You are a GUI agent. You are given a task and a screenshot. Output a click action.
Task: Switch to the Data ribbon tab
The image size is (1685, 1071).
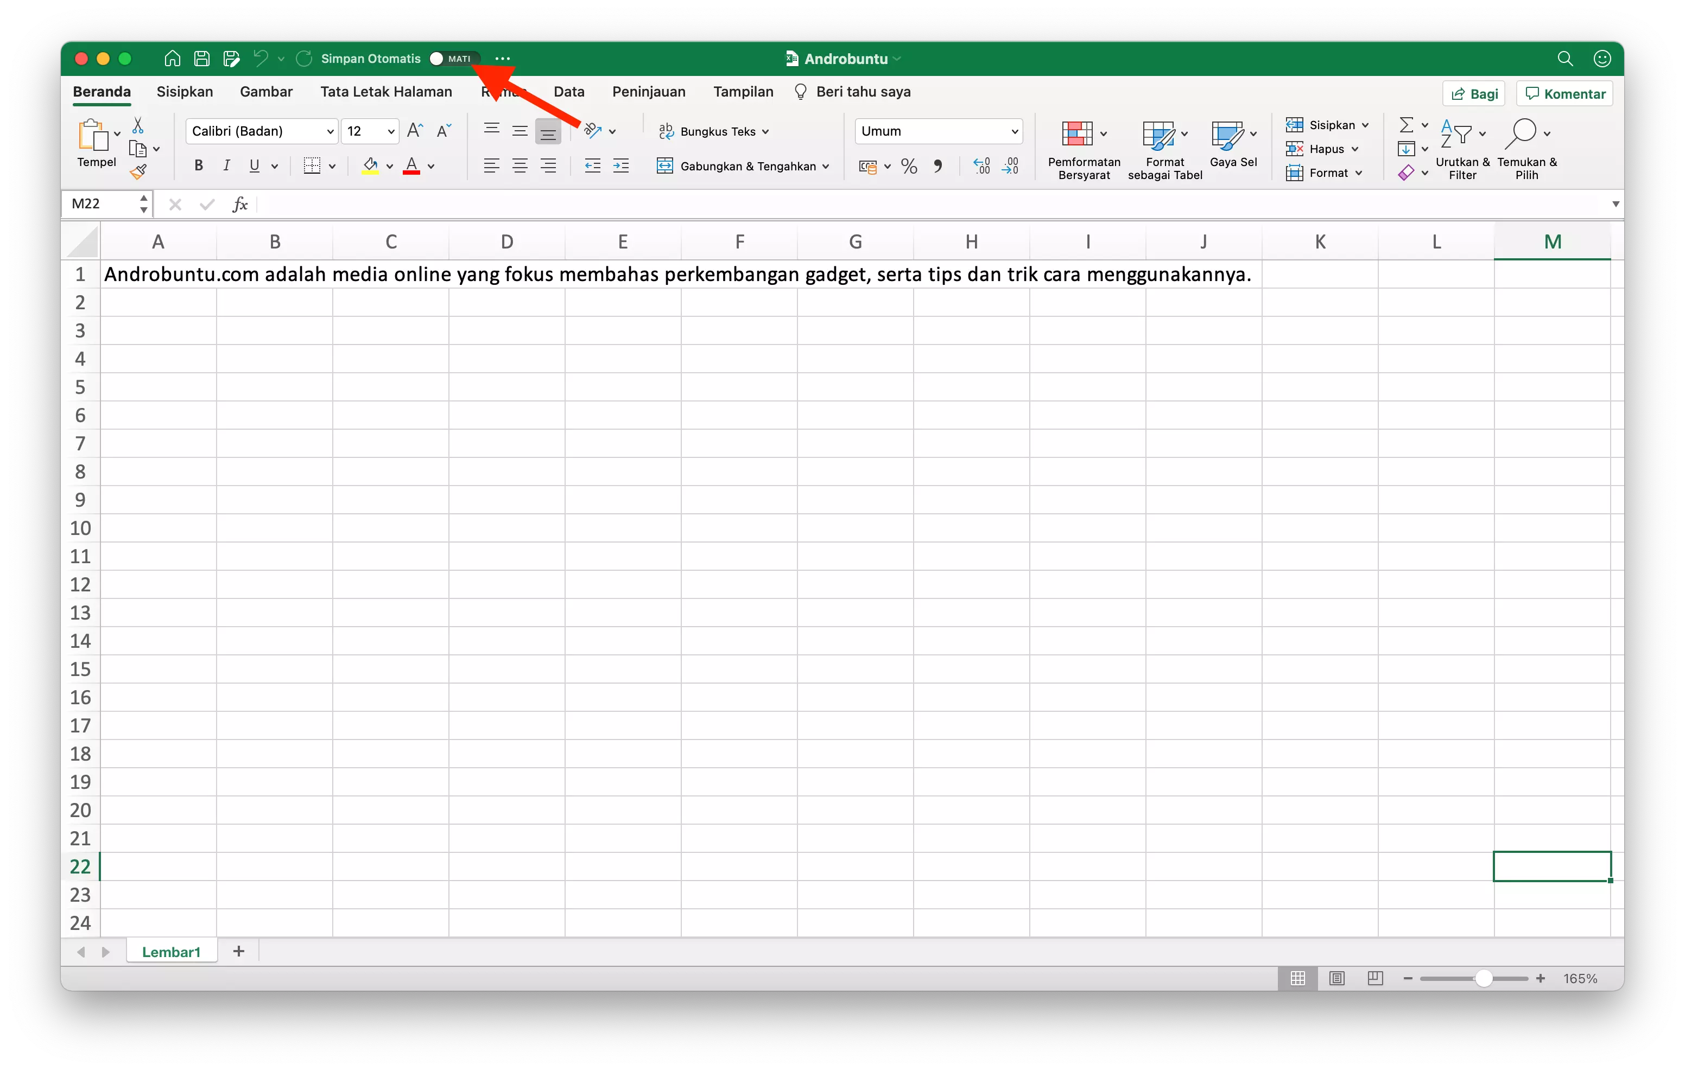pyautogui.click(x=568, y=92)
